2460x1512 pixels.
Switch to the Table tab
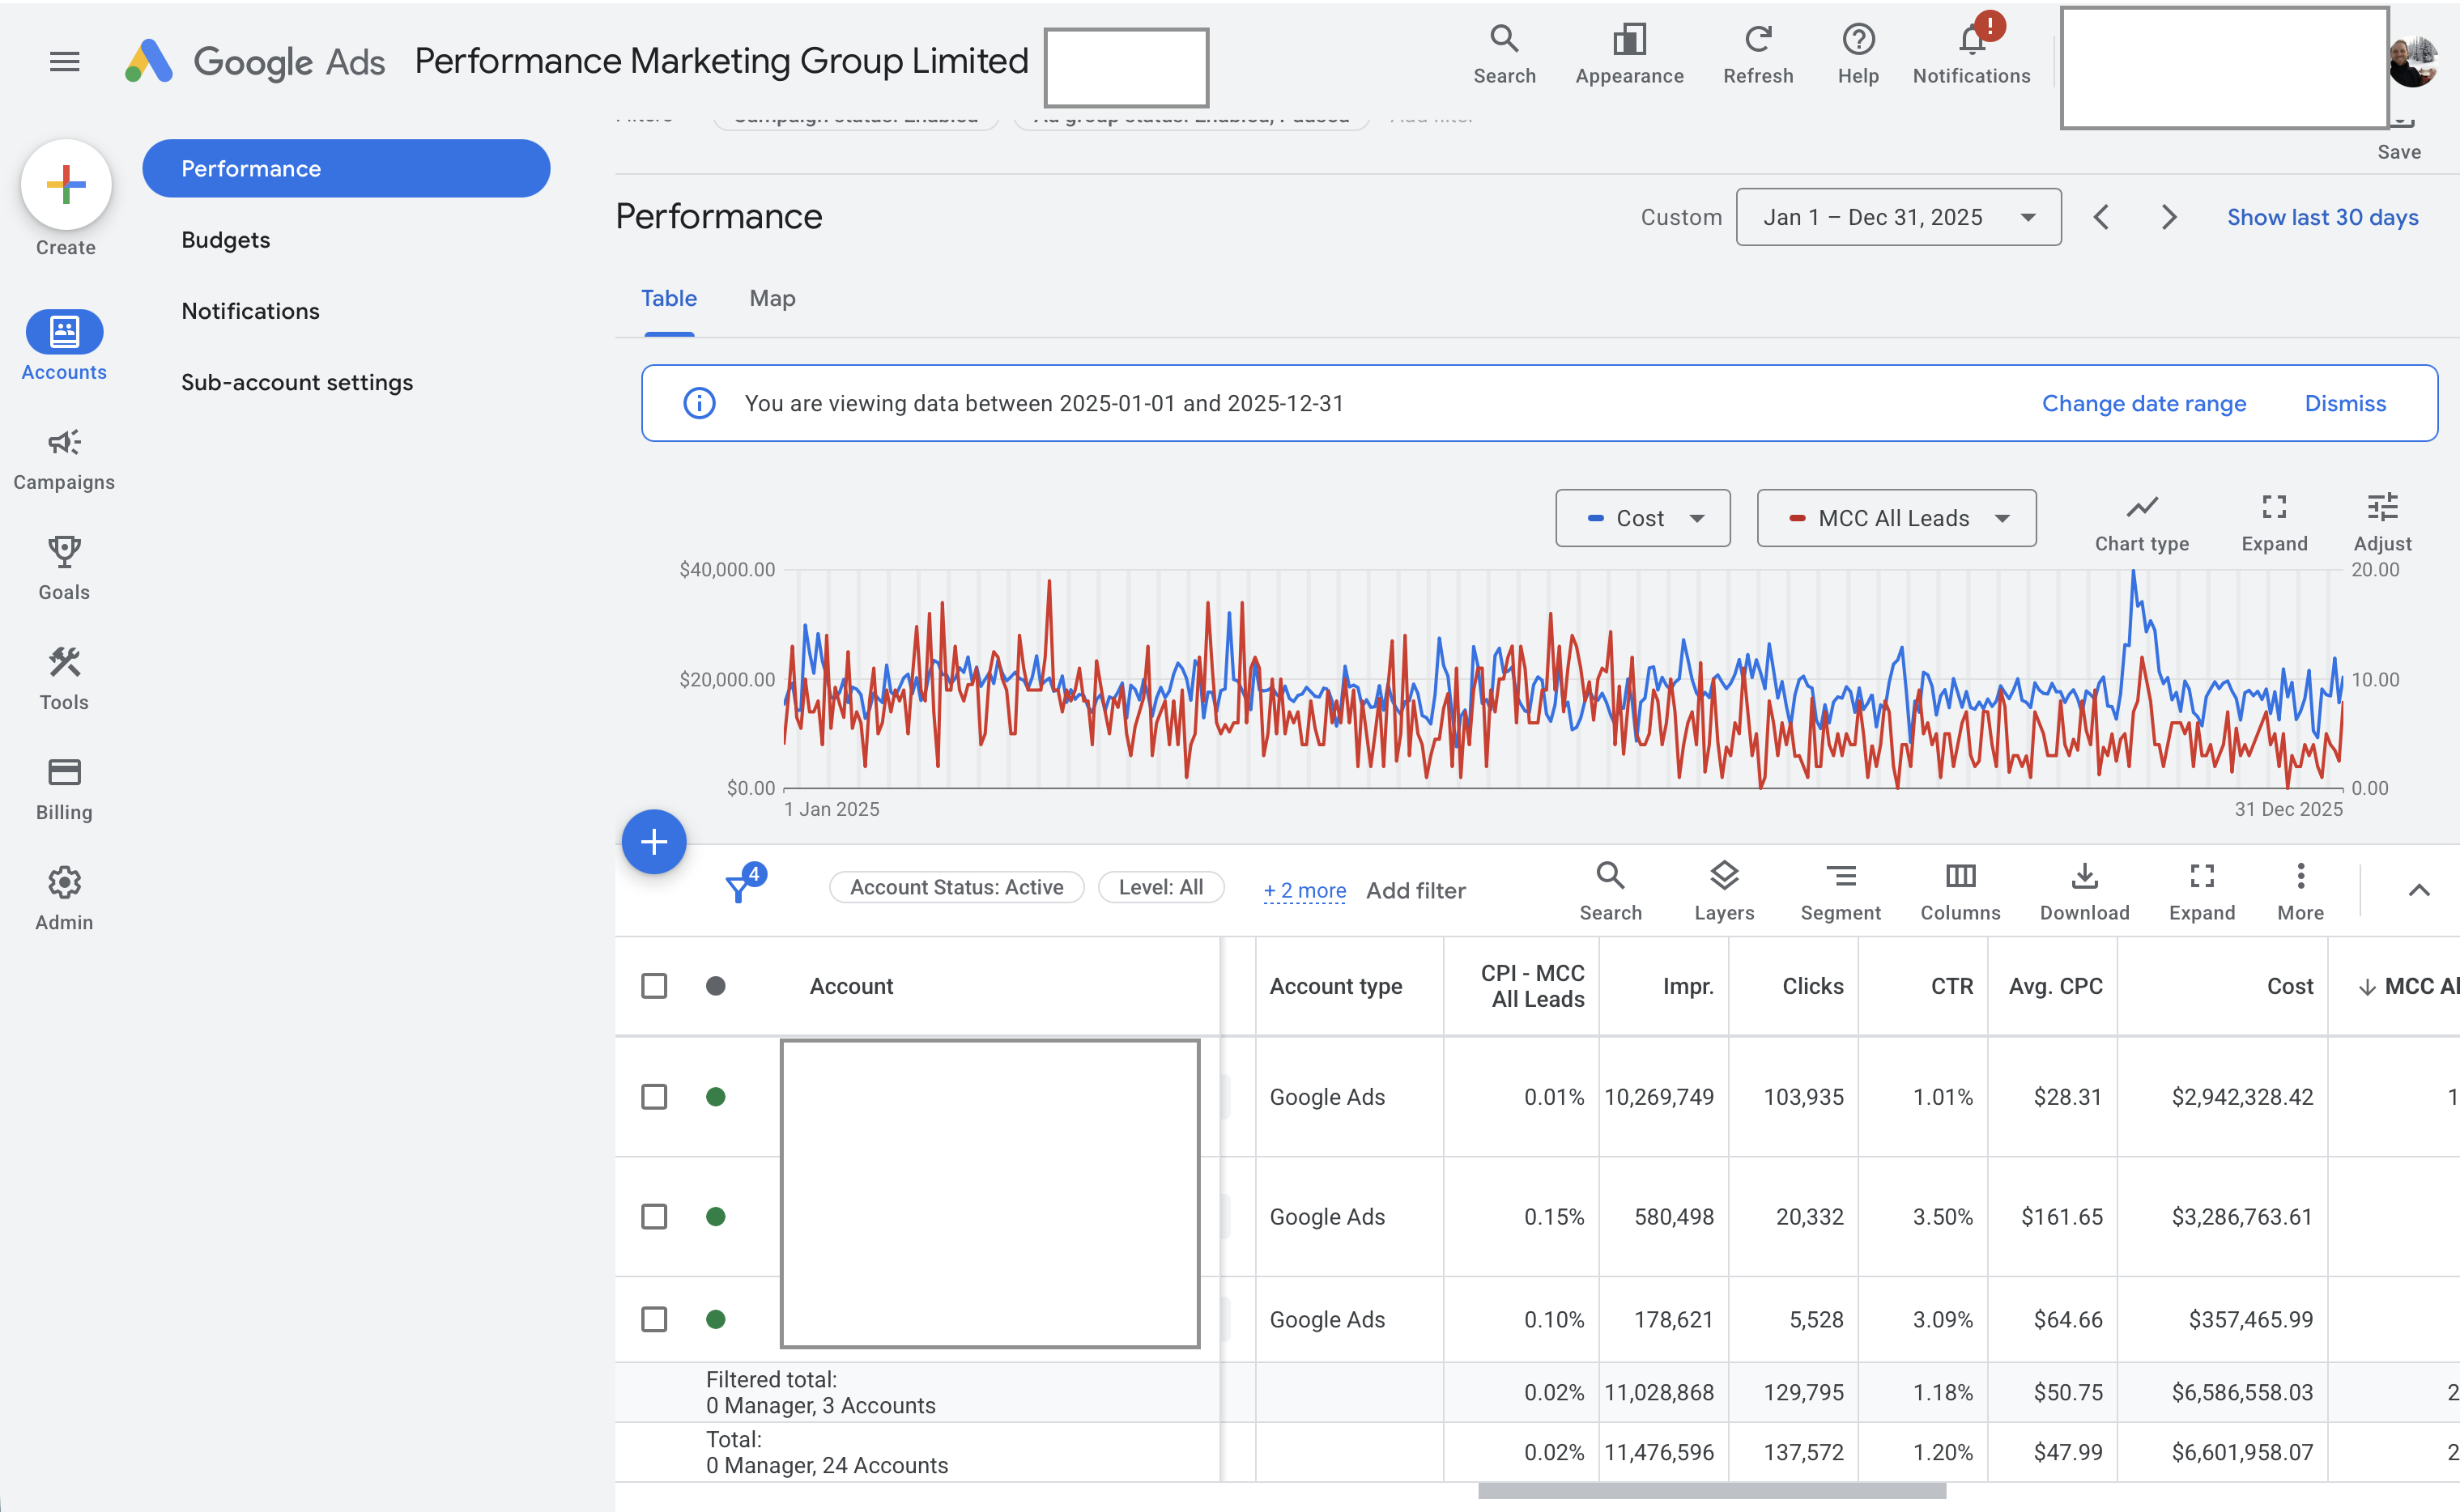tap(668, 298)
